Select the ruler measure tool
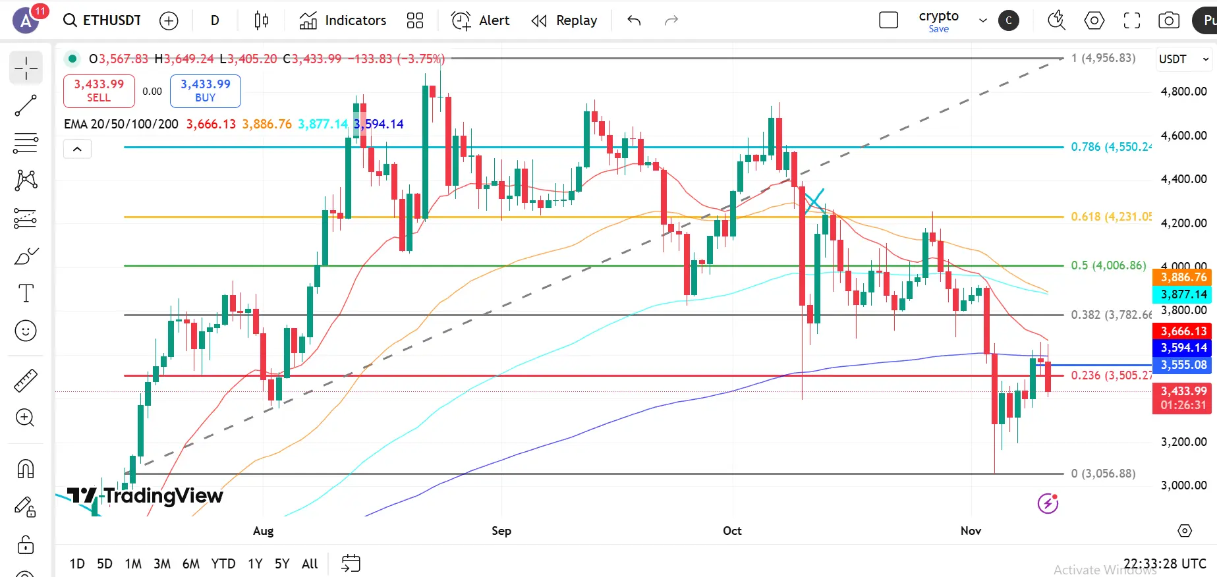This screenshot has width=1217, height=577. pyautogui.click(x=26, y=381)
